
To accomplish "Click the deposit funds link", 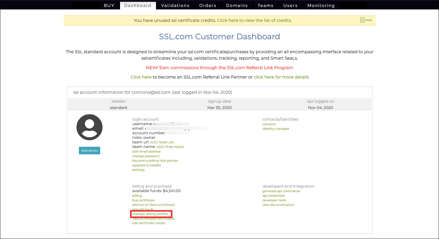I will click(x=143, y=209).
